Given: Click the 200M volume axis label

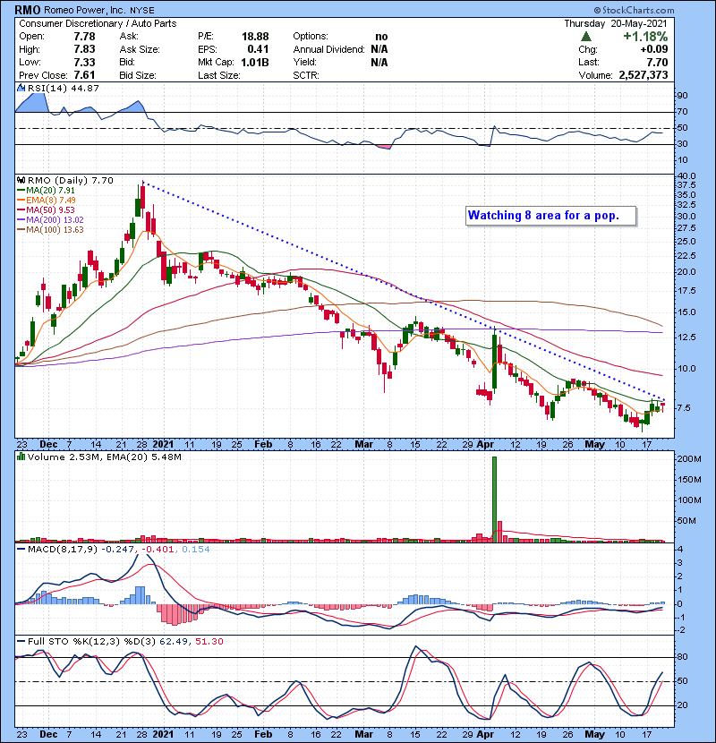Looking at the screenshot, I should 689,459.
